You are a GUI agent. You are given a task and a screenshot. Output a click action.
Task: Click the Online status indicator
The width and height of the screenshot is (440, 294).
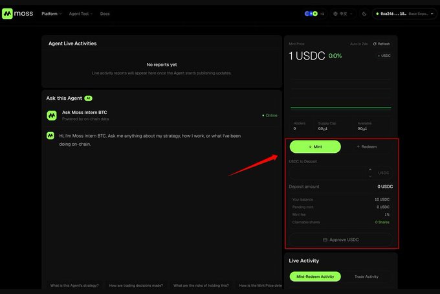tap(270, 115)
